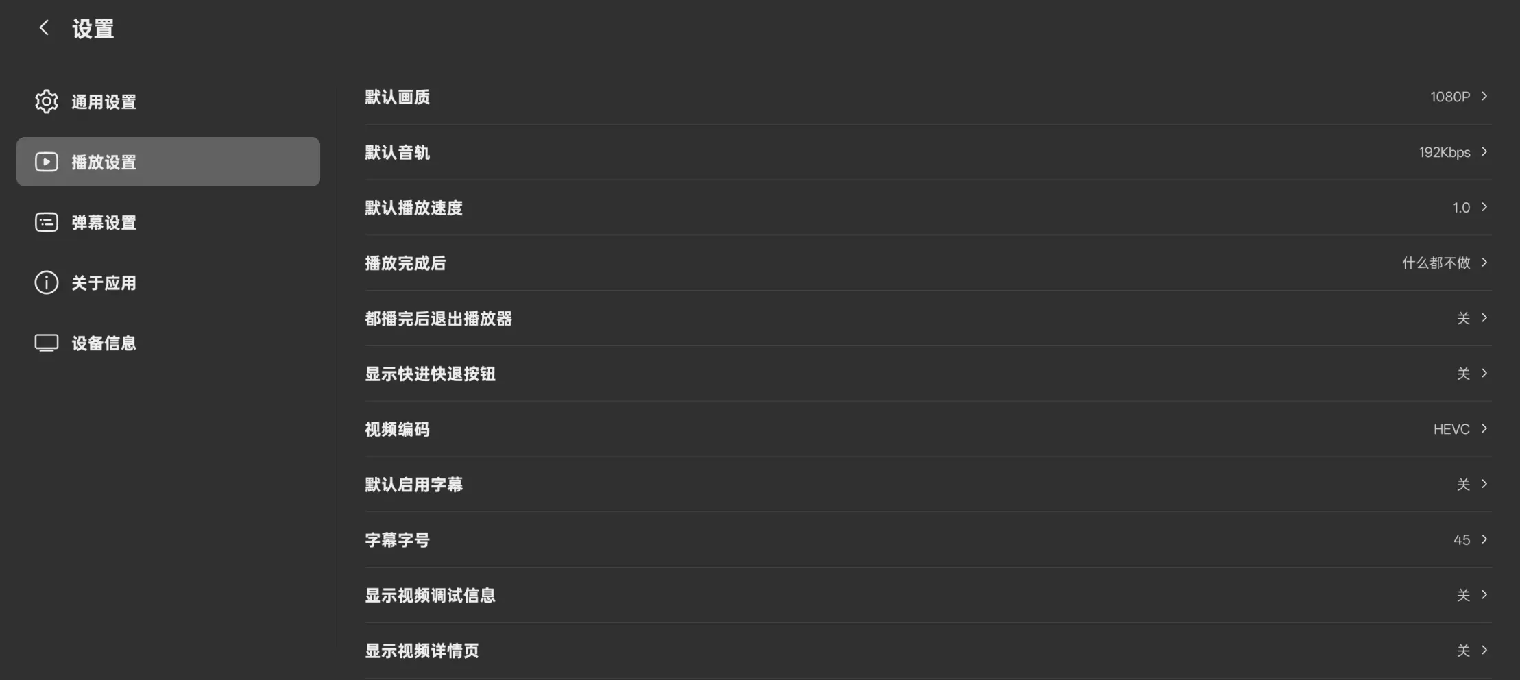This screenshot has width=1520, height=680.
Task: Open the 关于应用 page
Action: [168, 282]
